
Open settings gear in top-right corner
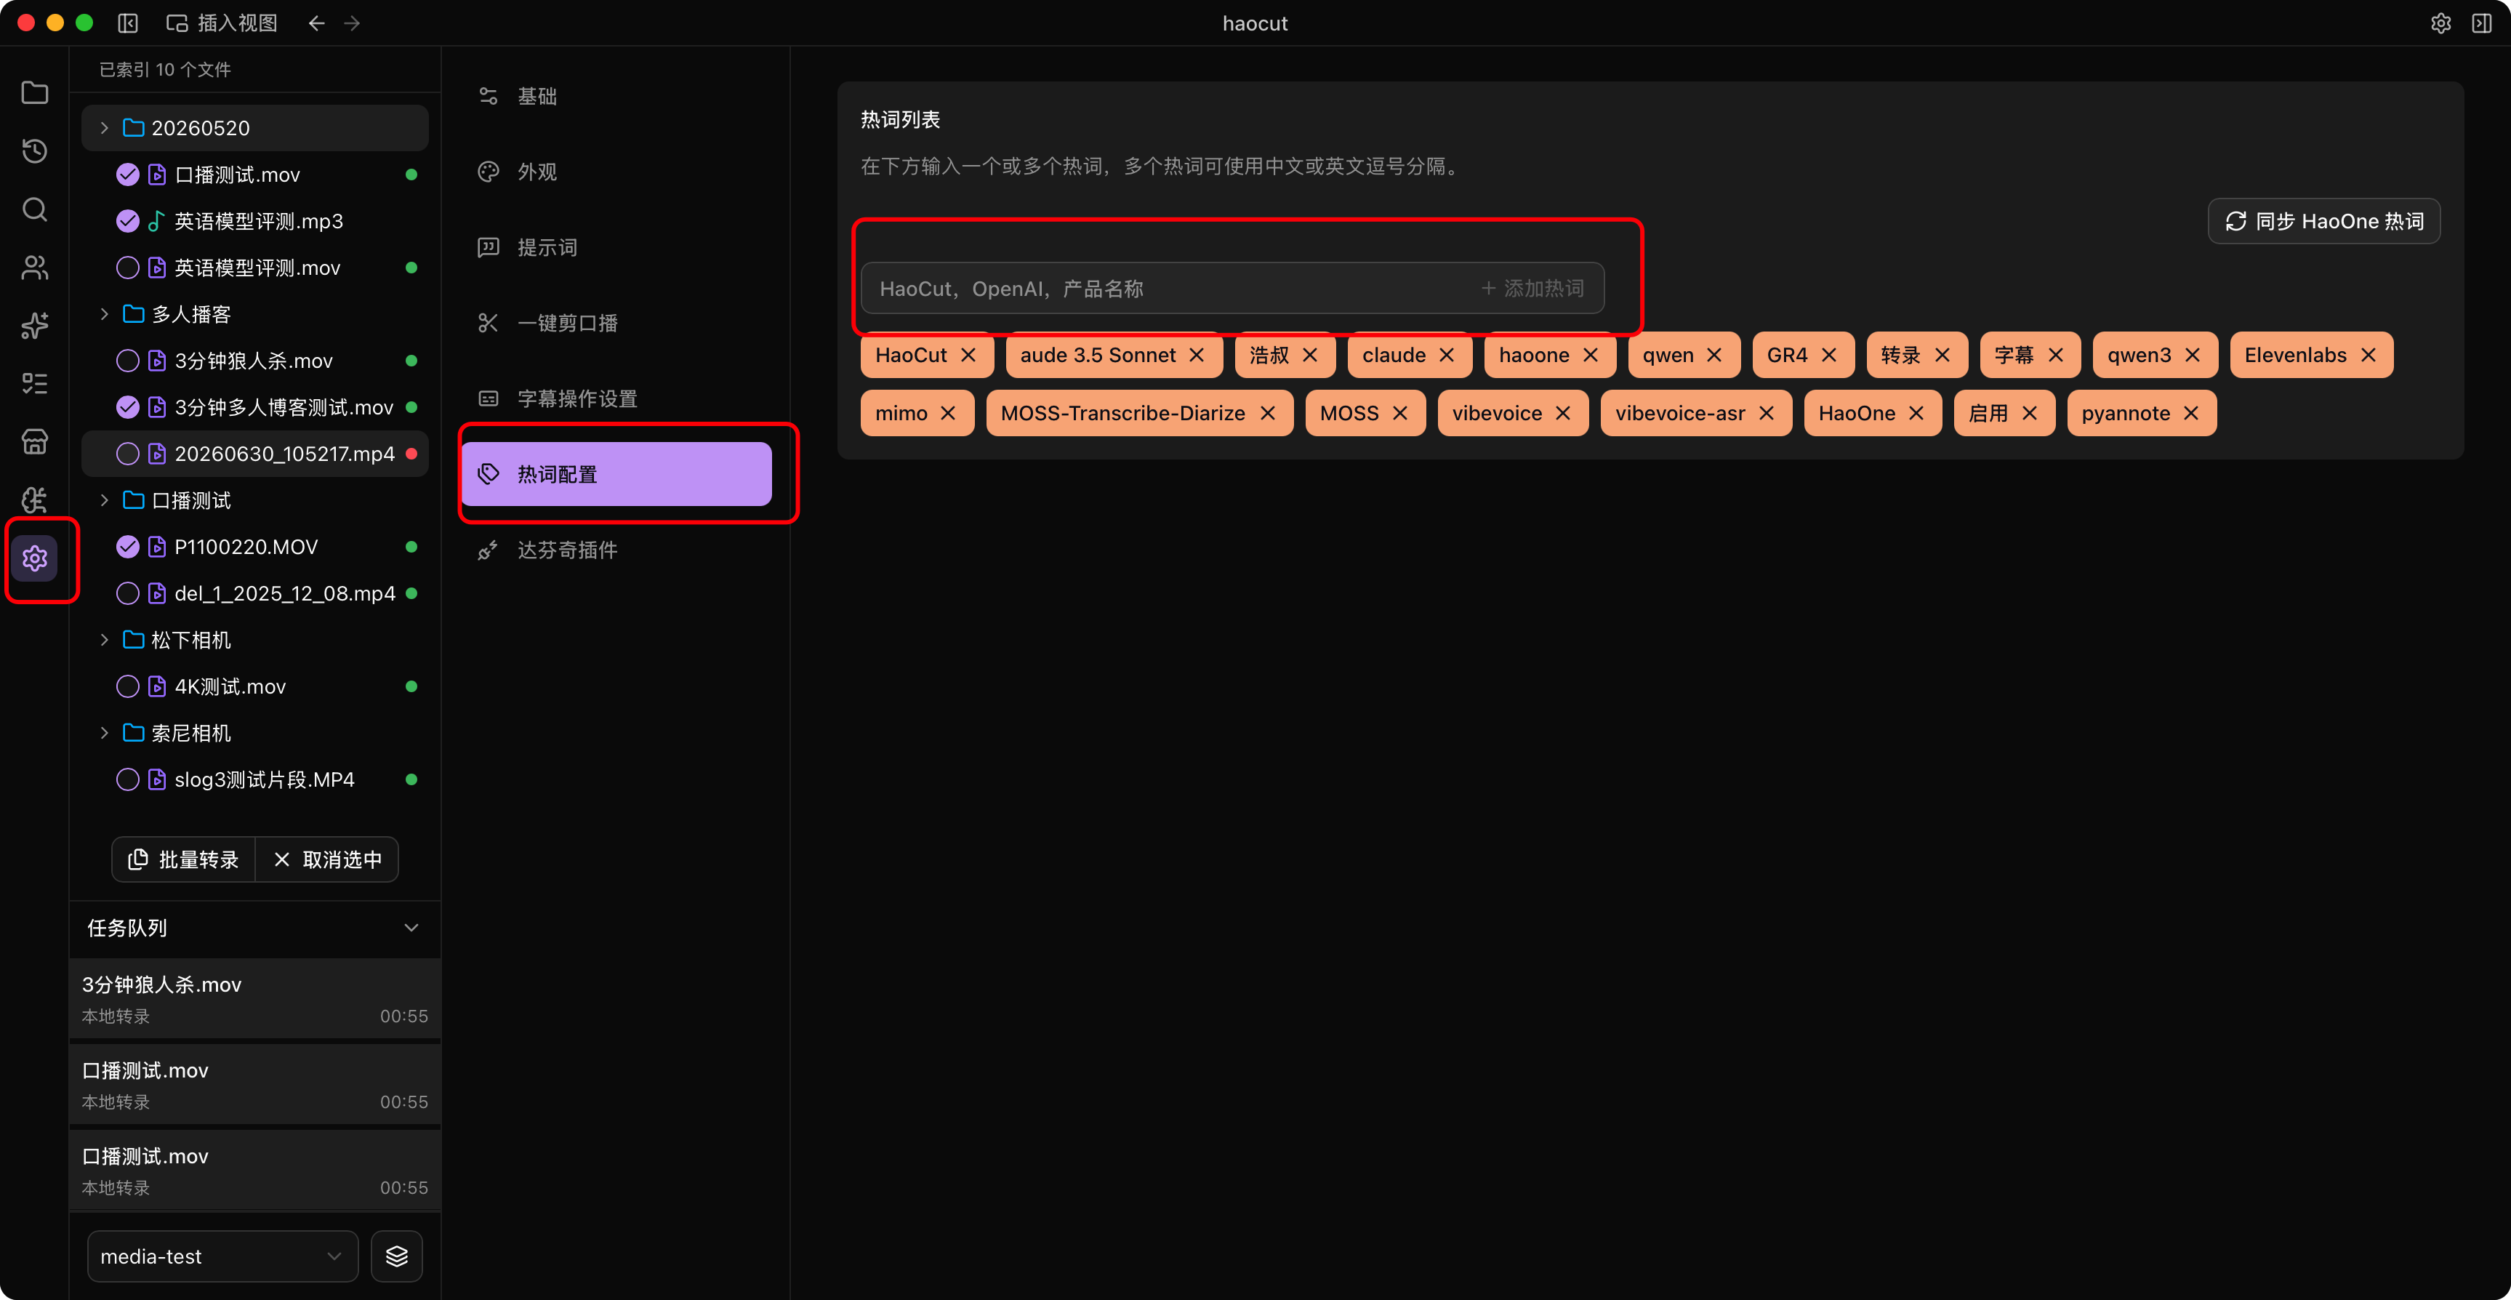click(2440, 23)
